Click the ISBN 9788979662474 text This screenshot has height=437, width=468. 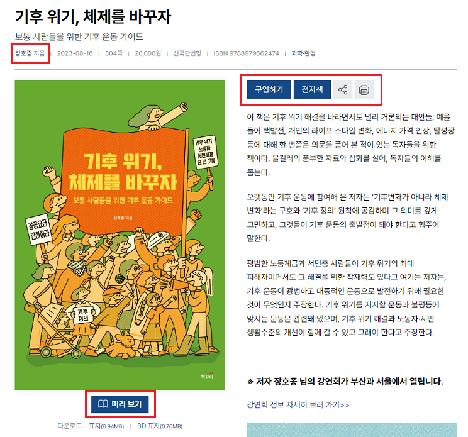(246, 53)
